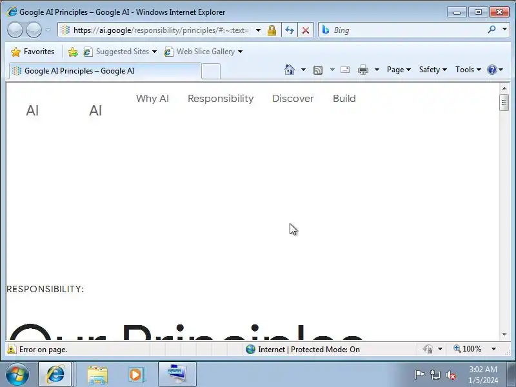This screenshot has width=516, height=387.
Task: Click the taskbar clock 3:02 AM
Action: [x=482, y=369]
